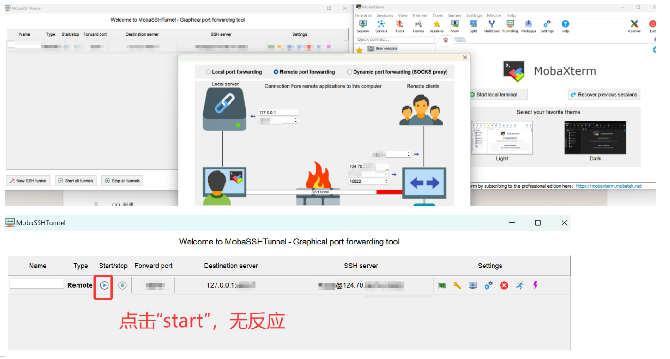The image size is (670, 359).
Task: Open the Games menu in the menu bar
Action: point(454,15)
